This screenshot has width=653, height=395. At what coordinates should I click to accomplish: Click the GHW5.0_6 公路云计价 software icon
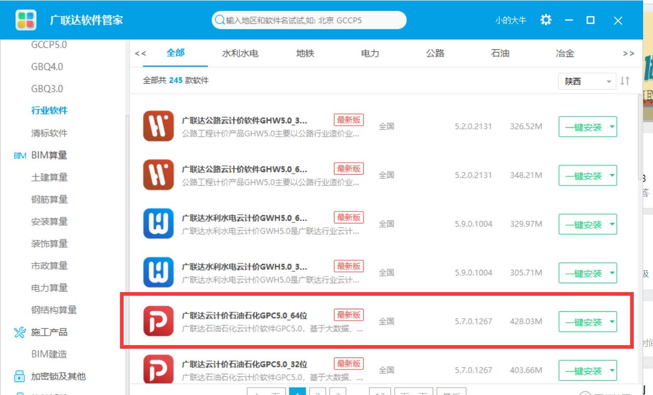[158, 175]
